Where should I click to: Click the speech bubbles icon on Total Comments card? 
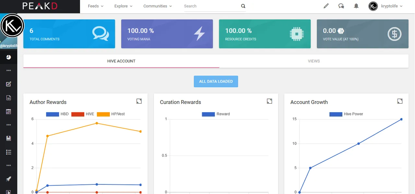tap(101, 34)
